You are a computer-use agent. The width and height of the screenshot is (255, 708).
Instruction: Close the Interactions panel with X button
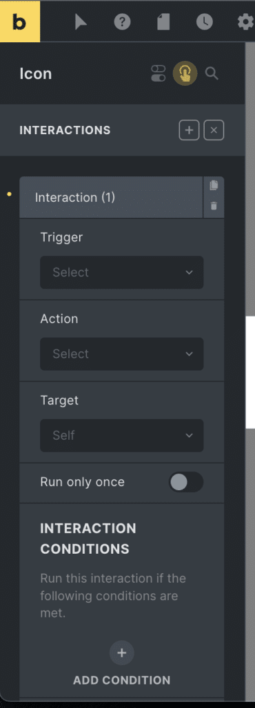(x=214, y=131)
